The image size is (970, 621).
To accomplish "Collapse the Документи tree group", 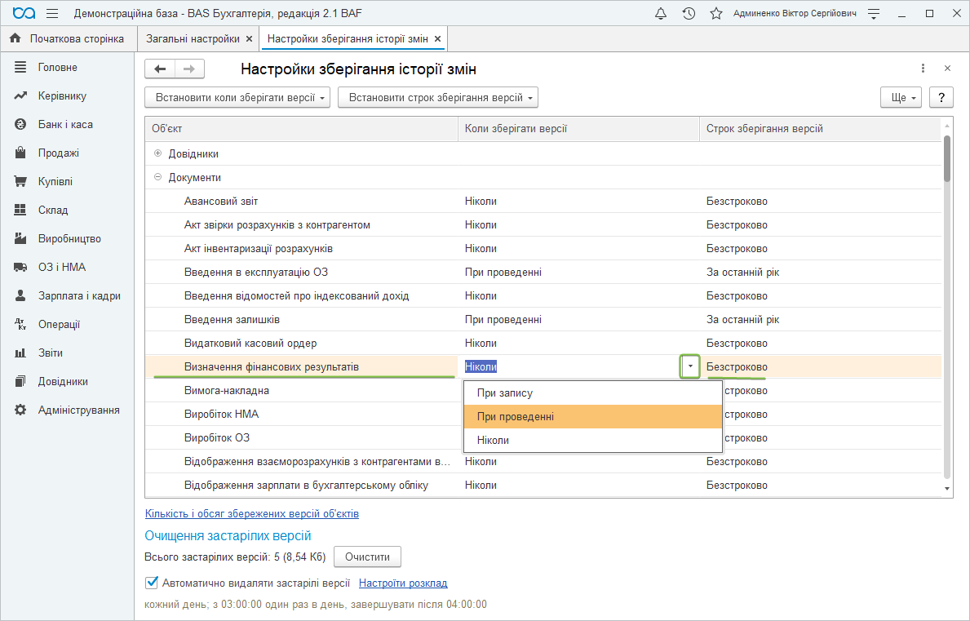I will click(158, 177).
